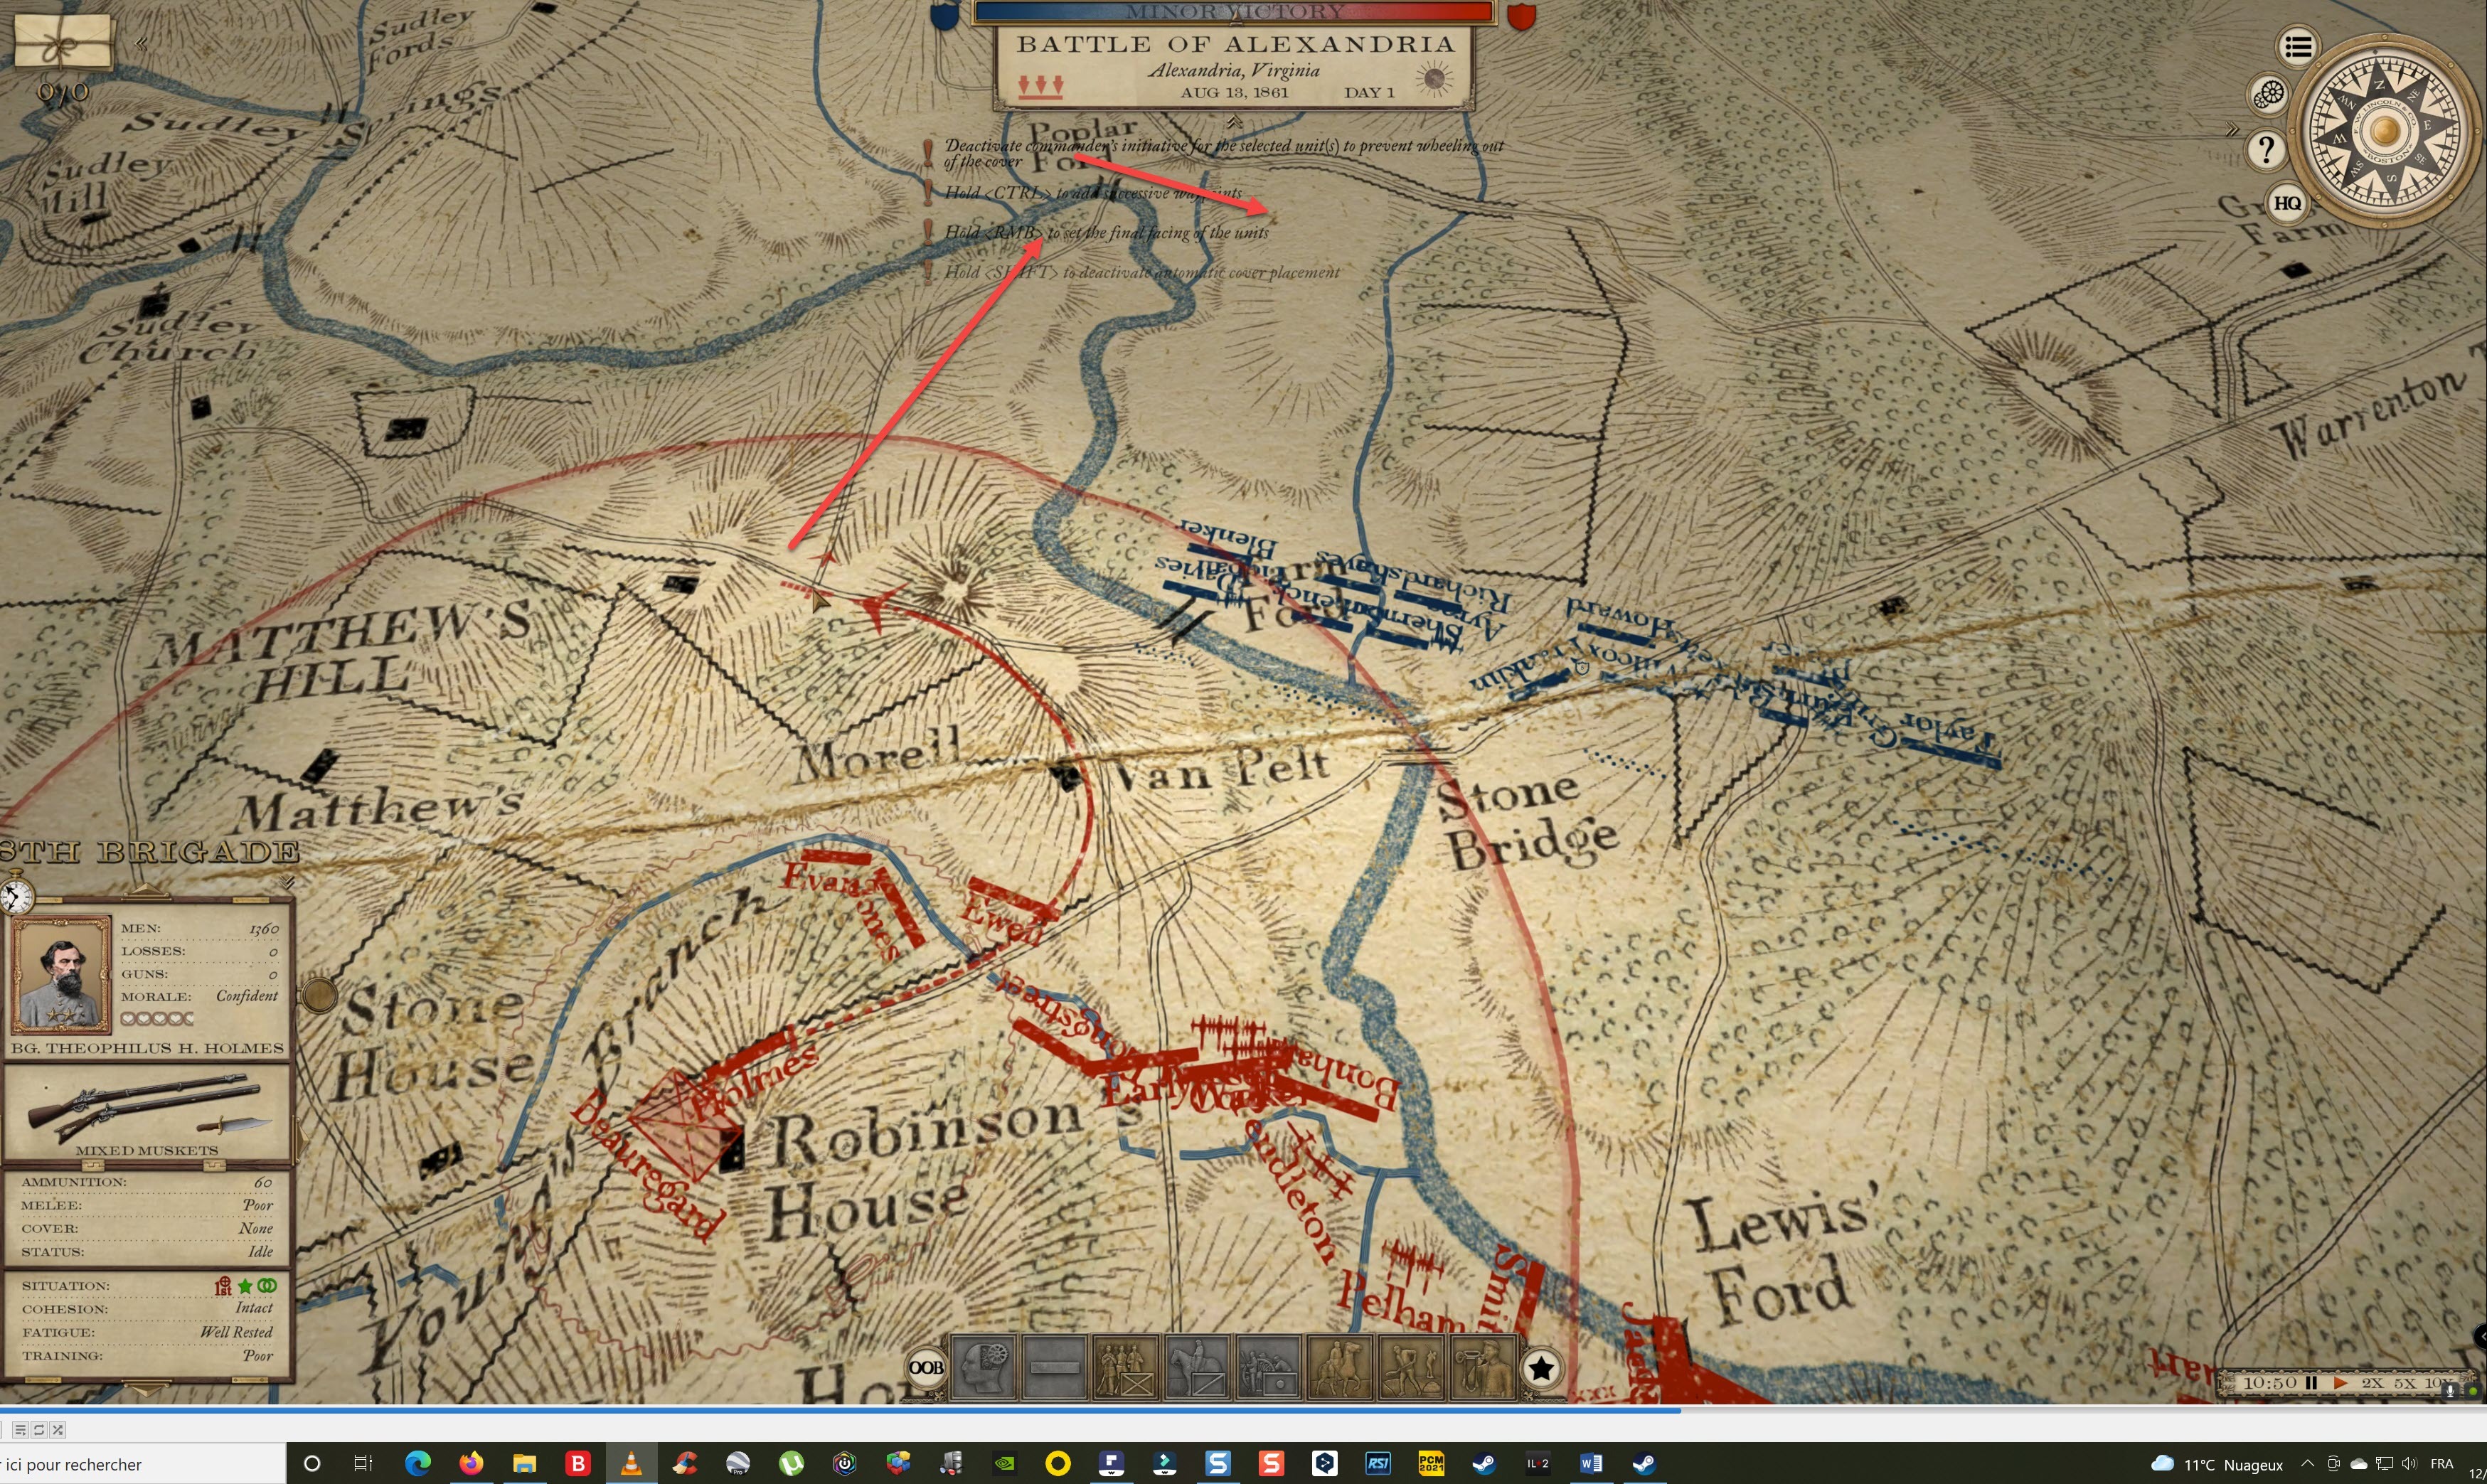Image resolution: width=2487 pixels, height=1484 pixels.
Task: Select the artillery units filter icon
Action: click(x=1268, y=1367)
